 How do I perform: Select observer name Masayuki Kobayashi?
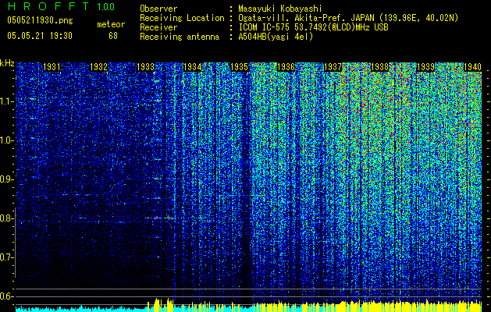point(280,9)
